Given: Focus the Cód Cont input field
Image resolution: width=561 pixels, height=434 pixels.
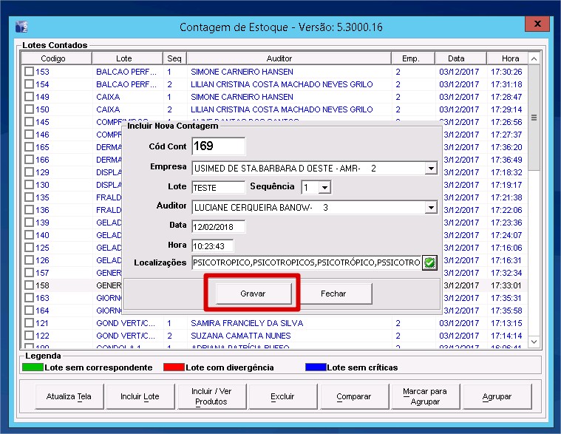Looking at the screenshot, I should (217, 146).
